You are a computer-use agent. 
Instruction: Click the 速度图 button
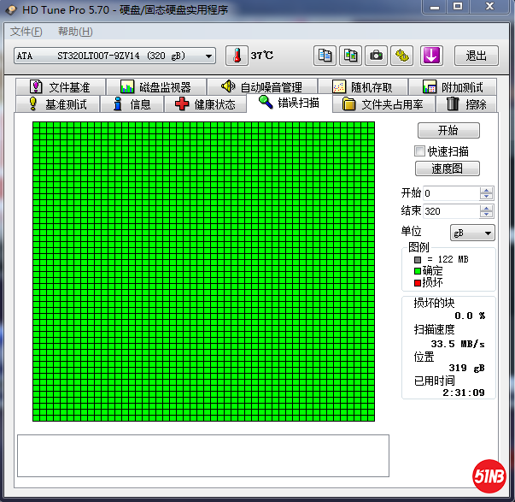coord(448,168)
